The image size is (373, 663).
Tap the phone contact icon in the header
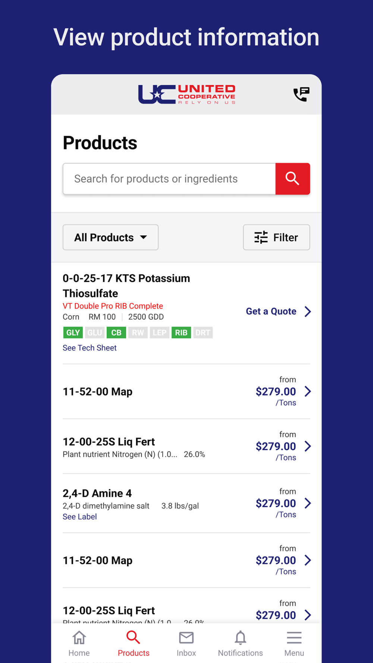(x=301, y=94)
